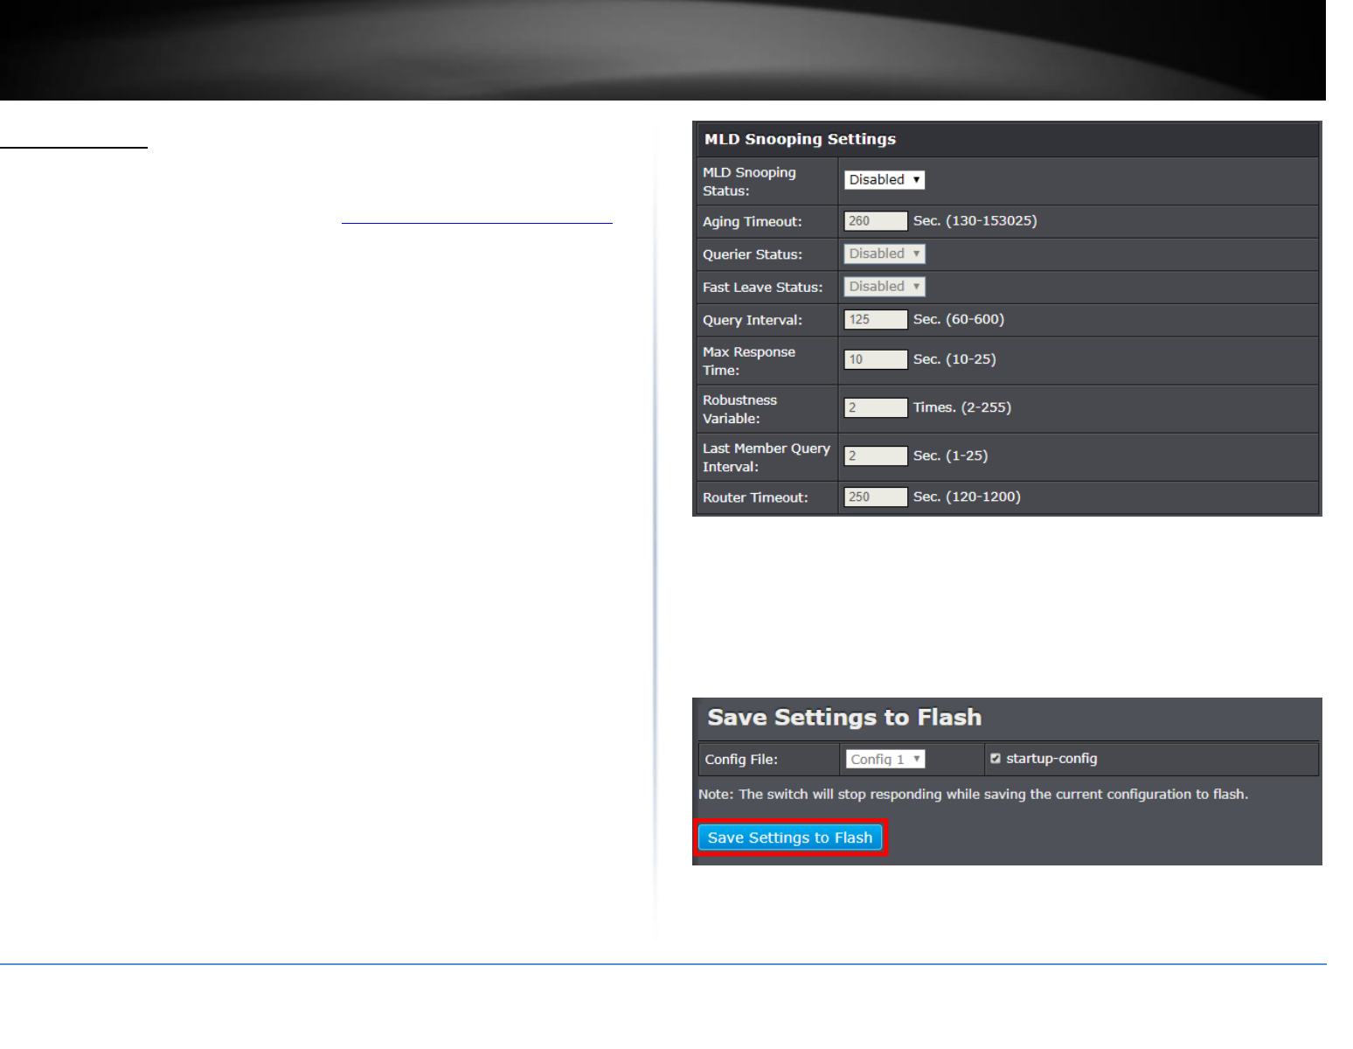Click the 'Sec. (120-1200)' range text
1353x1049 pixels.
pos(967,497)
